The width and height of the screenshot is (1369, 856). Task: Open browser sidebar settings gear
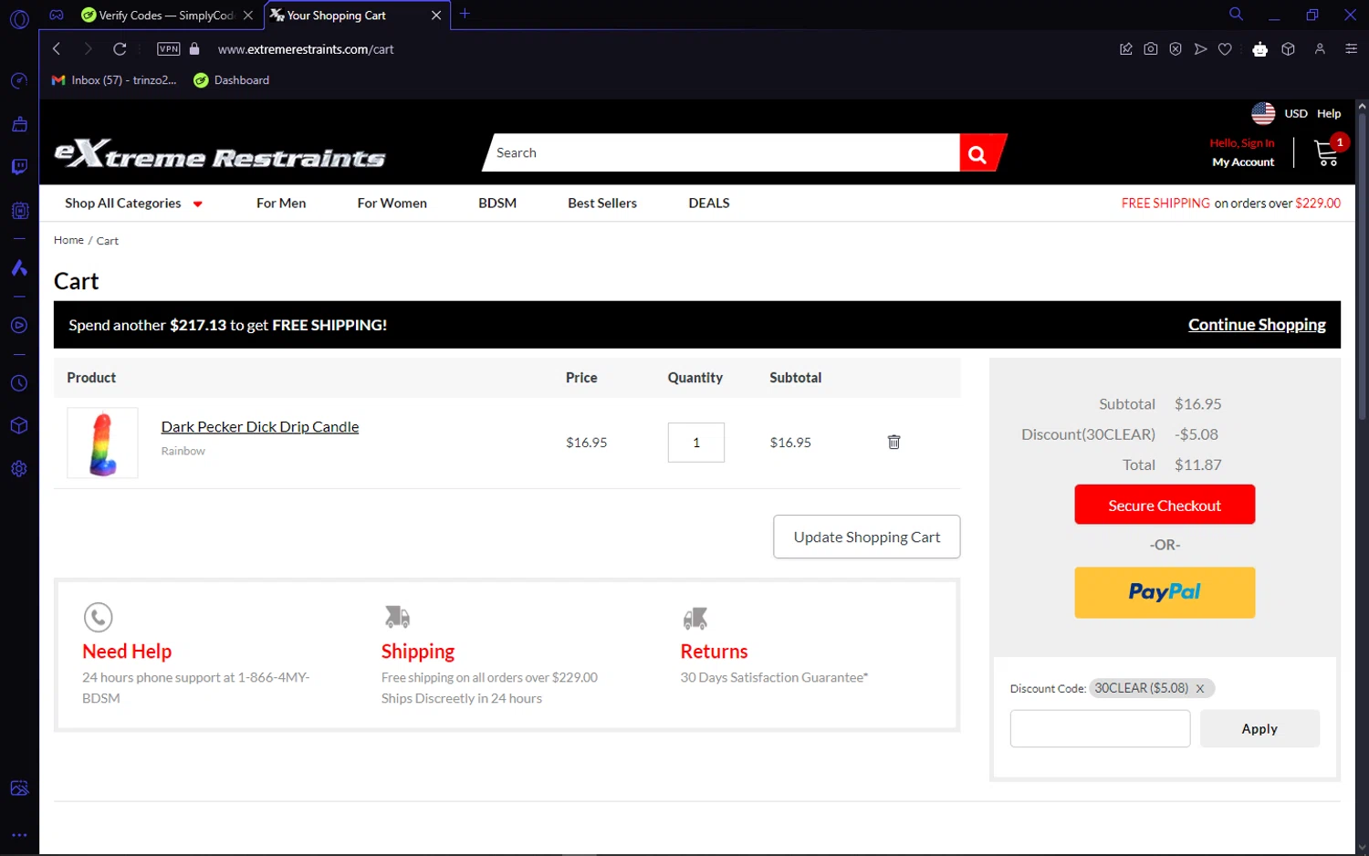point(19,469)
